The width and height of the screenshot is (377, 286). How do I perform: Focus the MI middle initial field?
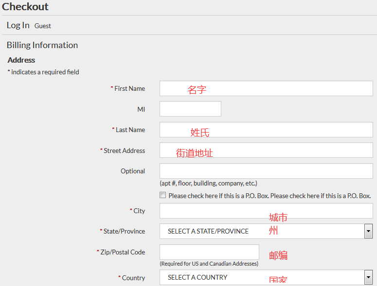pos(190,109)
